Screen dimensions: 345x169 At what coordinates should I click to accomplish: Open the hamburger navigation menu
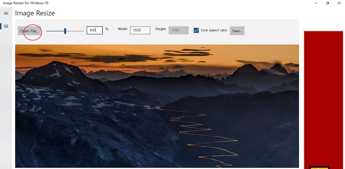tap(6, 13)
